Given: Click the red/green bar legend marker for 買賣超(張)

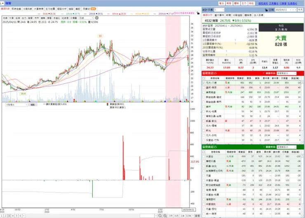Looking at the screenshot, I should click(x=108, y=104).
